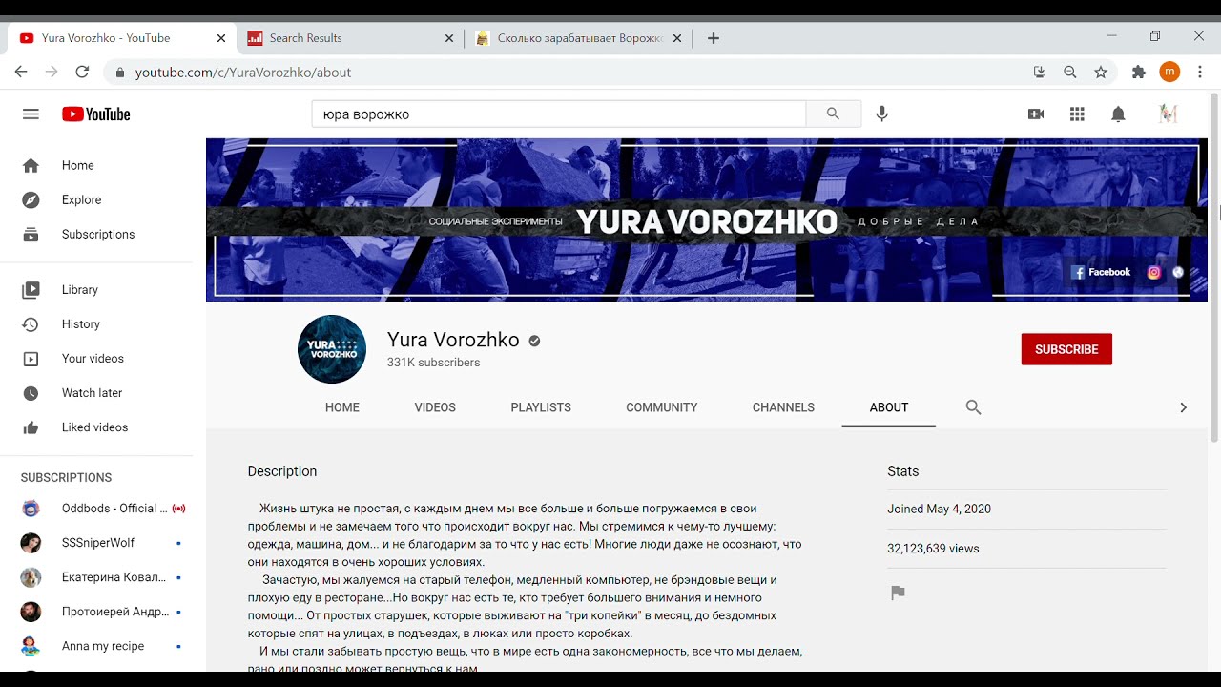This screenshot has height=687, width=1221.
Task: Click the Description heading
Action: [282, 471]
